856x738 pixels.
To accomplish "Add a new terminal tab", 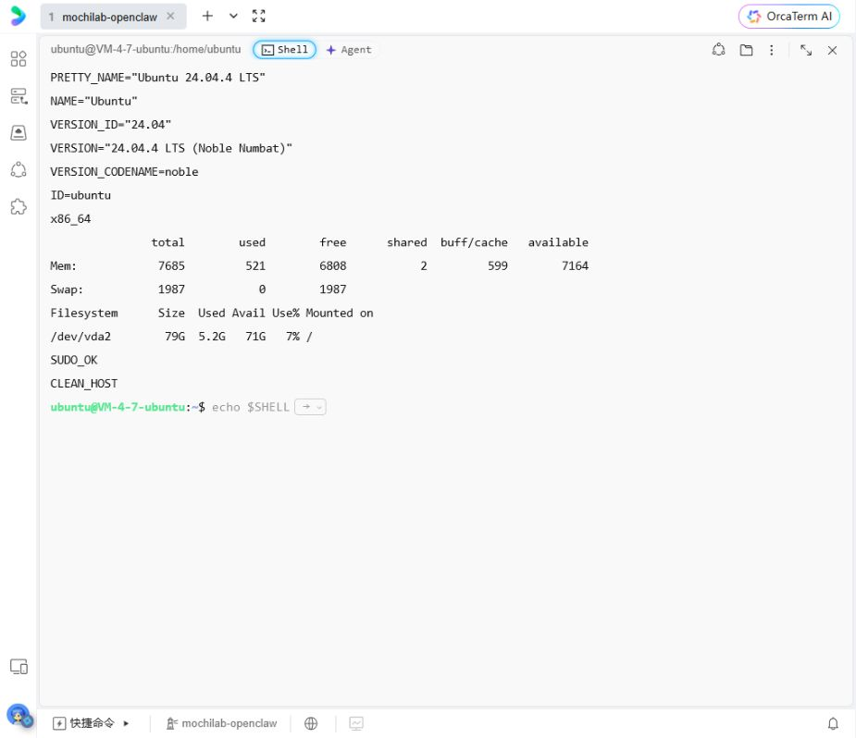I will [x=207, y=16].
